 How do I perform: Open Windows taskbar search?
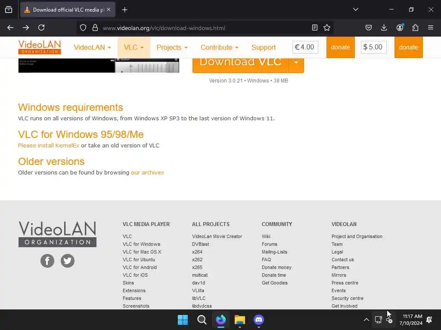tap(202, 320)
